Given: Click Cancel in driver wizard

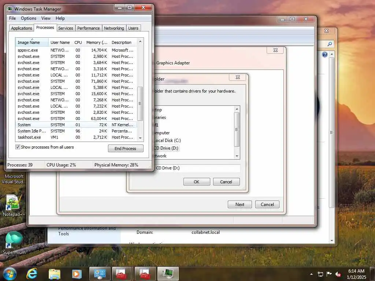Looking at the screenshot, I should [x=267, y=204].
